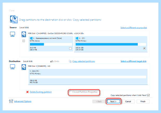Viewport: 161px width, 113px height.
Task: Click the destination (K:) partition usage bar
Action: pos(88,77)
